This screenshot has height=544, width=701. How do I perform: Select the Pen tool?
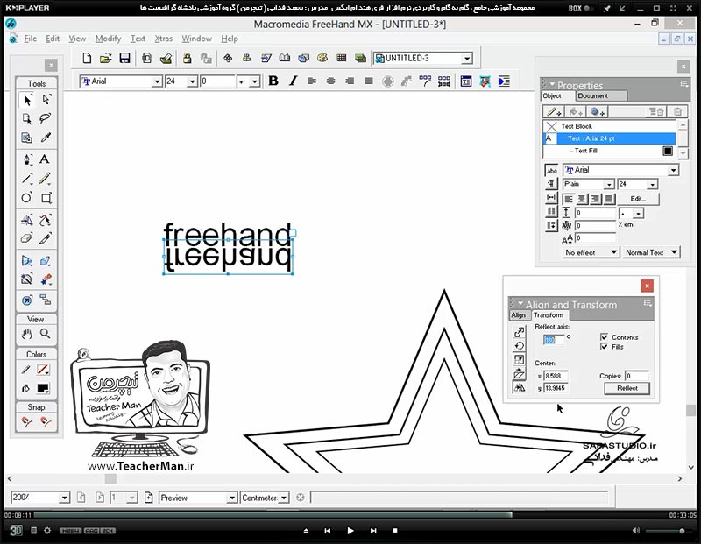[27, 159]
